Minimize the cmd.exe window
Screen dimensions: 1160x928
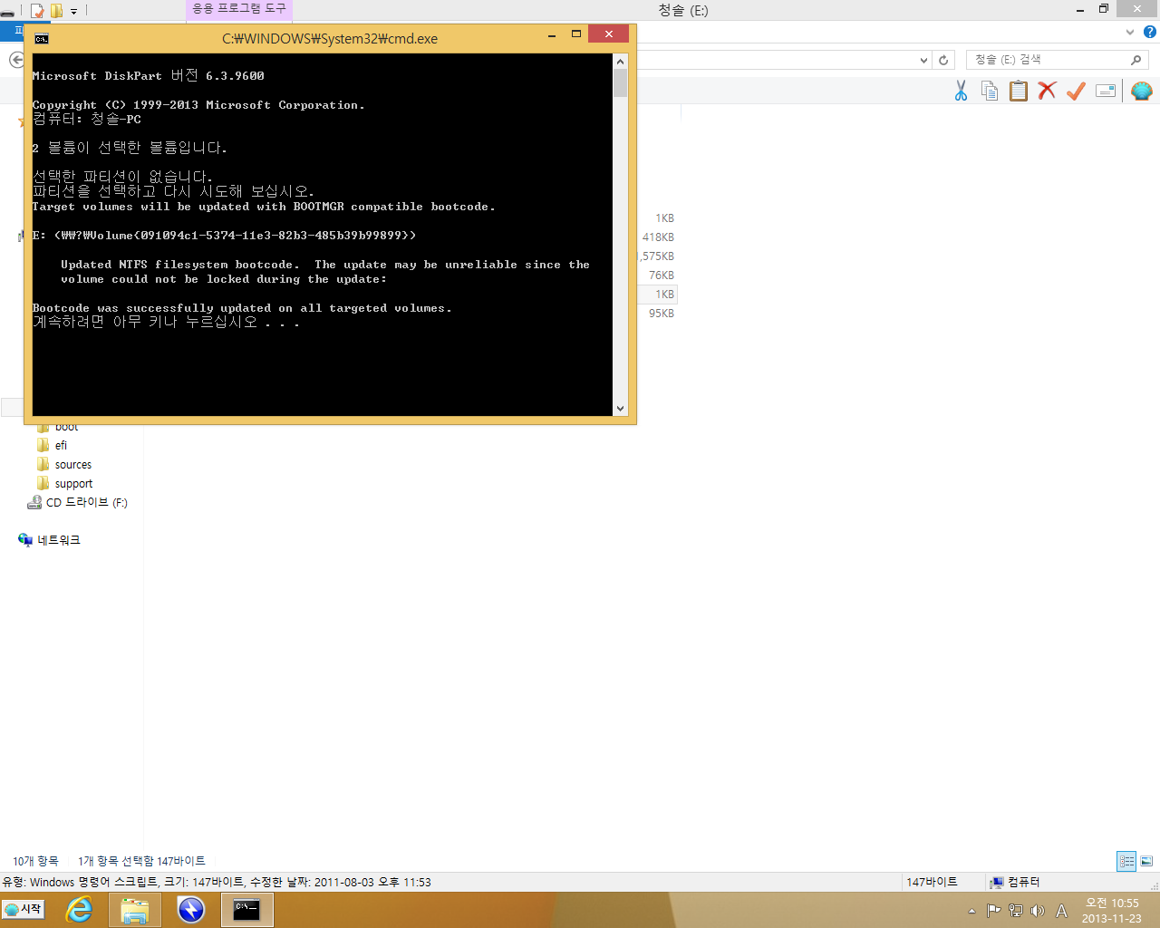552,34
